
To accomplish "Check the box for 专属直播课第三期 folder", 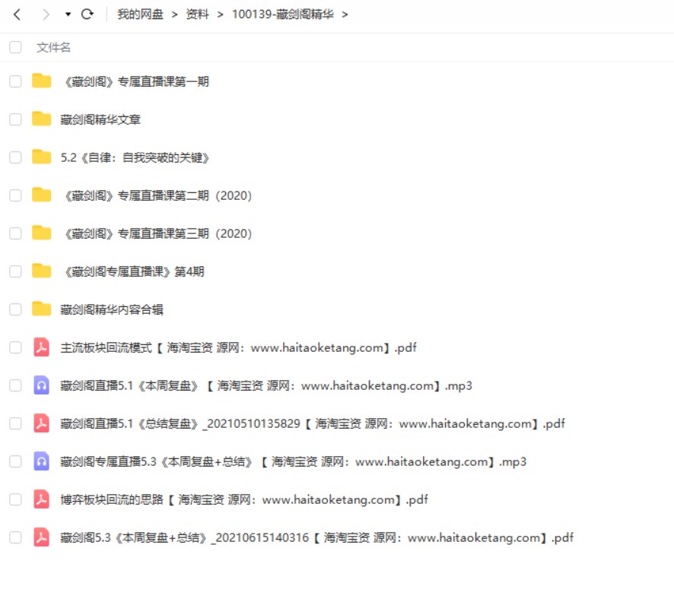I will pyautogui.click(x=15, y=233).
